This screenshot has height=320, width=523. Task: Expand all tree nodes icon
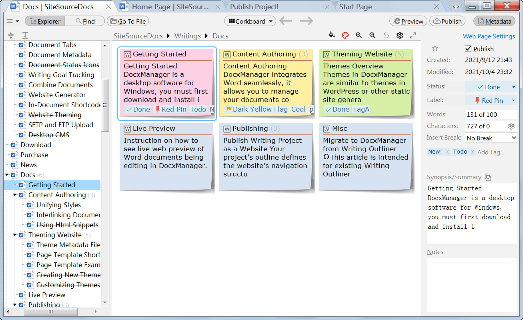click(25, 35)
